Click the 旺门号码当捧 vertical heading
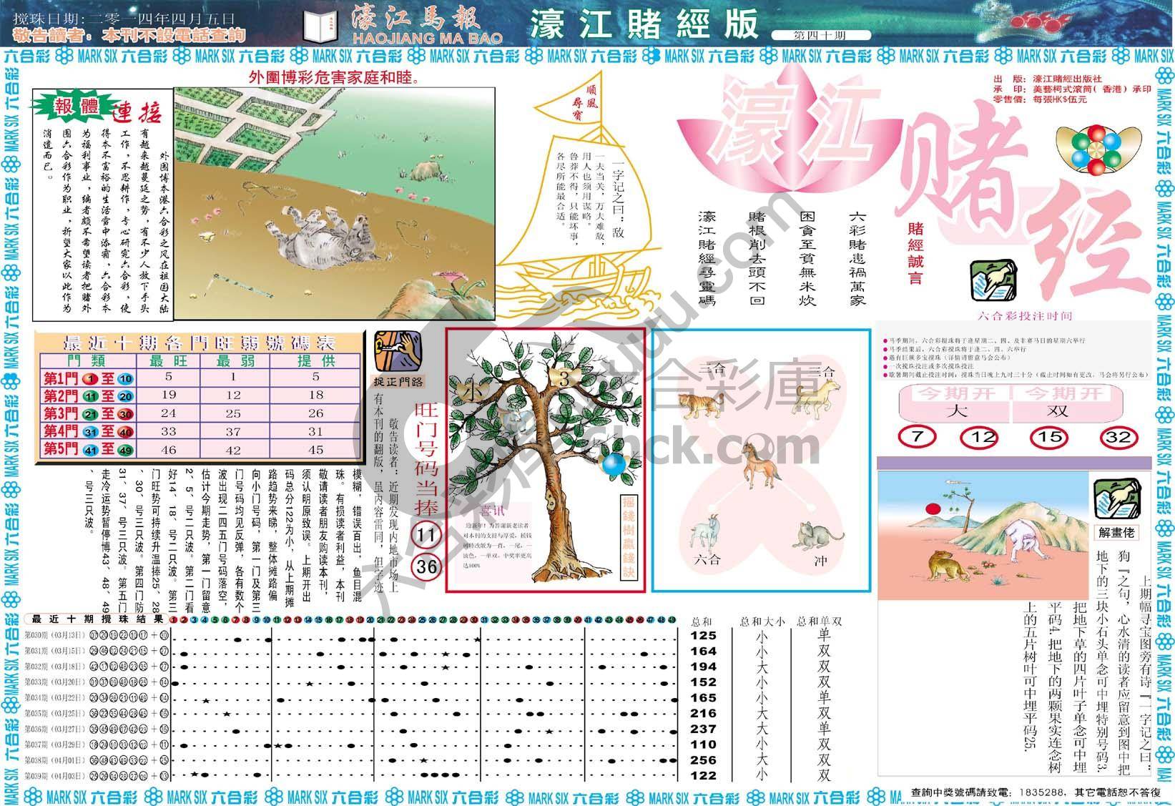Screen dimensions: 1175x806 pyautogui.click(x=427, y=458)
